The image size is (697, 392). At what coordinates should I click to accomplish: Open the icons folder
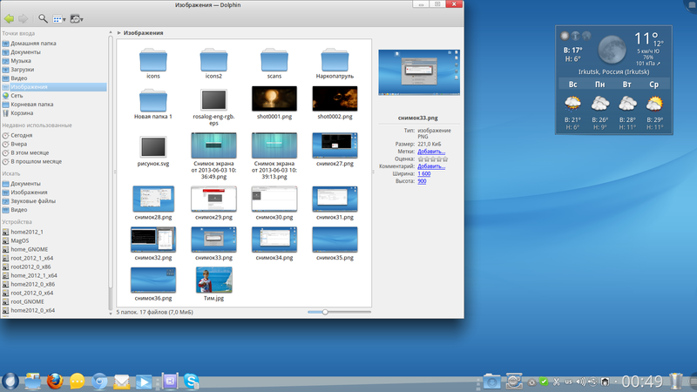coord(153,62)
